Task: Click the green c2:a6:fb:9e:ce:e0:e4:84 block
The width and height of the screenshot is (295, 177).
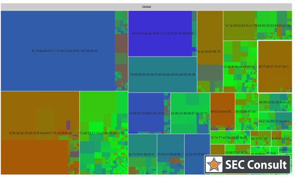Action: [x=240, y=66]
